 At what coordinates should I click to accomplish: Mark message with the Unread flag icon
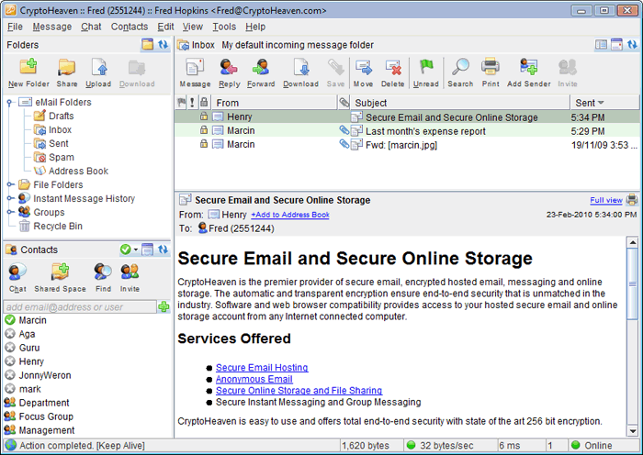coord(425,68)
